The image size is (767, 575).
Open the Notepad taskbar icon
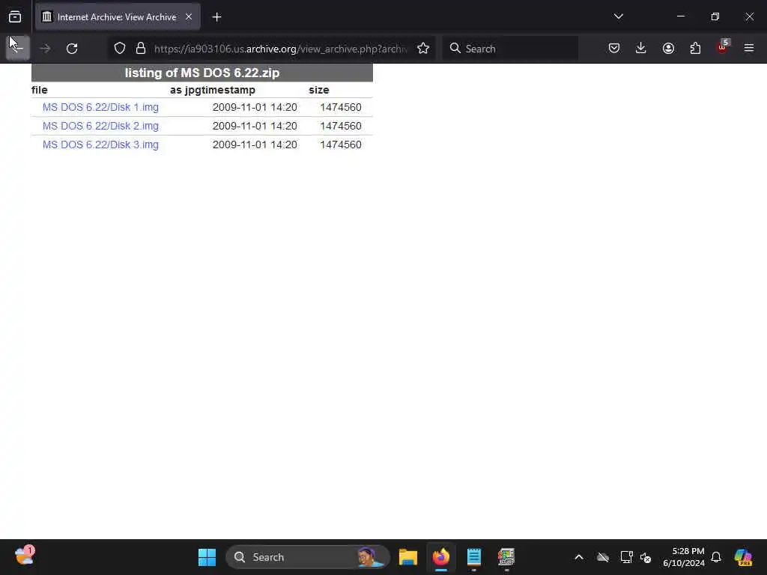click(474, 557)
